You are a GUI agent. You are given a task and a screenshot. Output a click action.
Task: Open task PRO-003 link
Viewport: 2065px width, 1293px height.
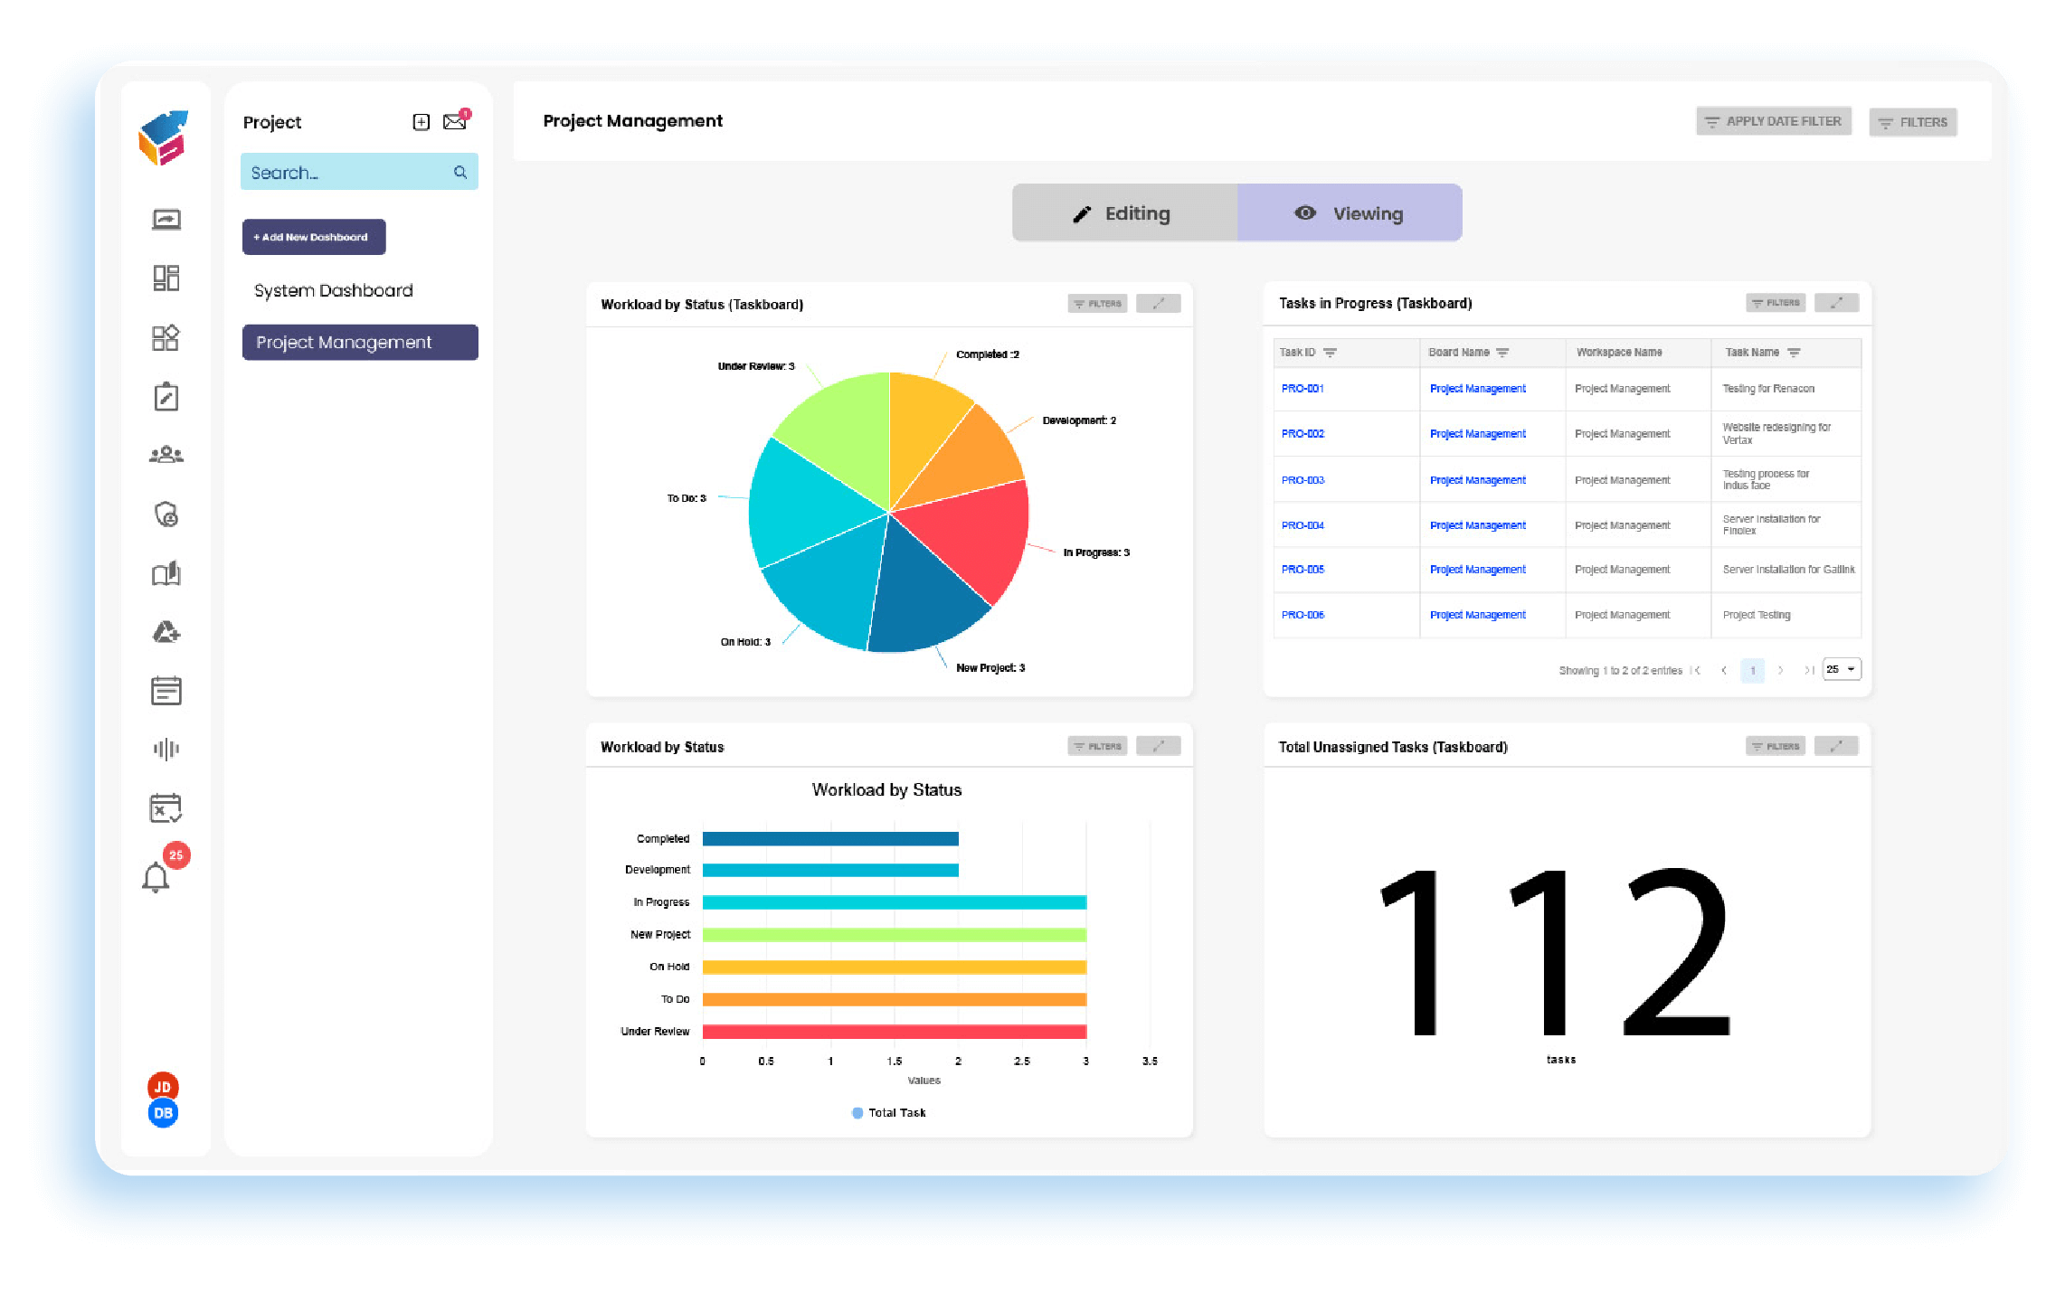(x=1302, y=479)
